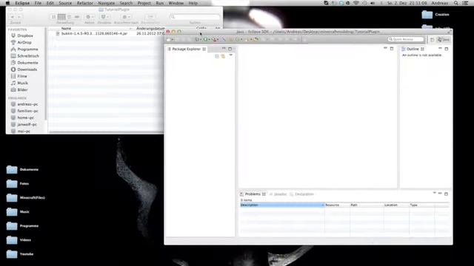474x266 pixels.
Task: Click the Open Perspective icon
Action: (x=433, y=39)
